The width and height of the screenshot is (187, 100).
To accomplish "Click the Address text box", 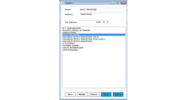I will 101,16.
